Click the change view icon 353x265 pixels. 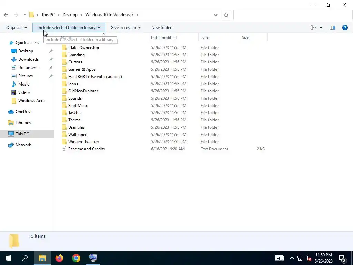point(314,28)
